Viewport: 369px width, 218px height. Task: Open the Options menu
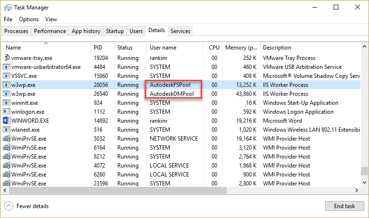point(29,19)
